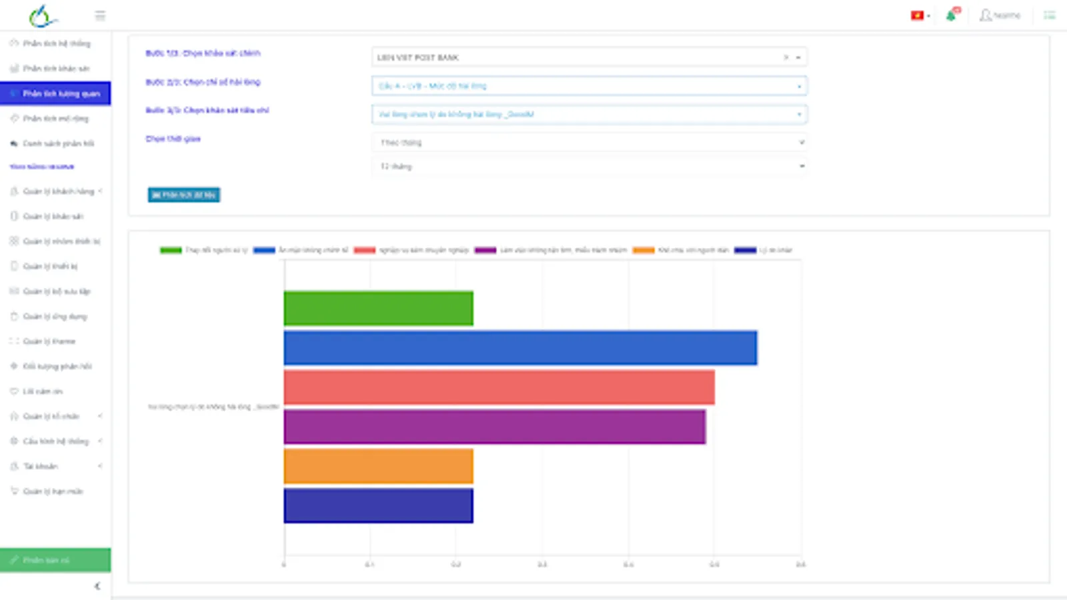Screen dimensions: 1067x600
Task: Click the Quản lý bộ sưu tập icon
Action: [14, 291]
